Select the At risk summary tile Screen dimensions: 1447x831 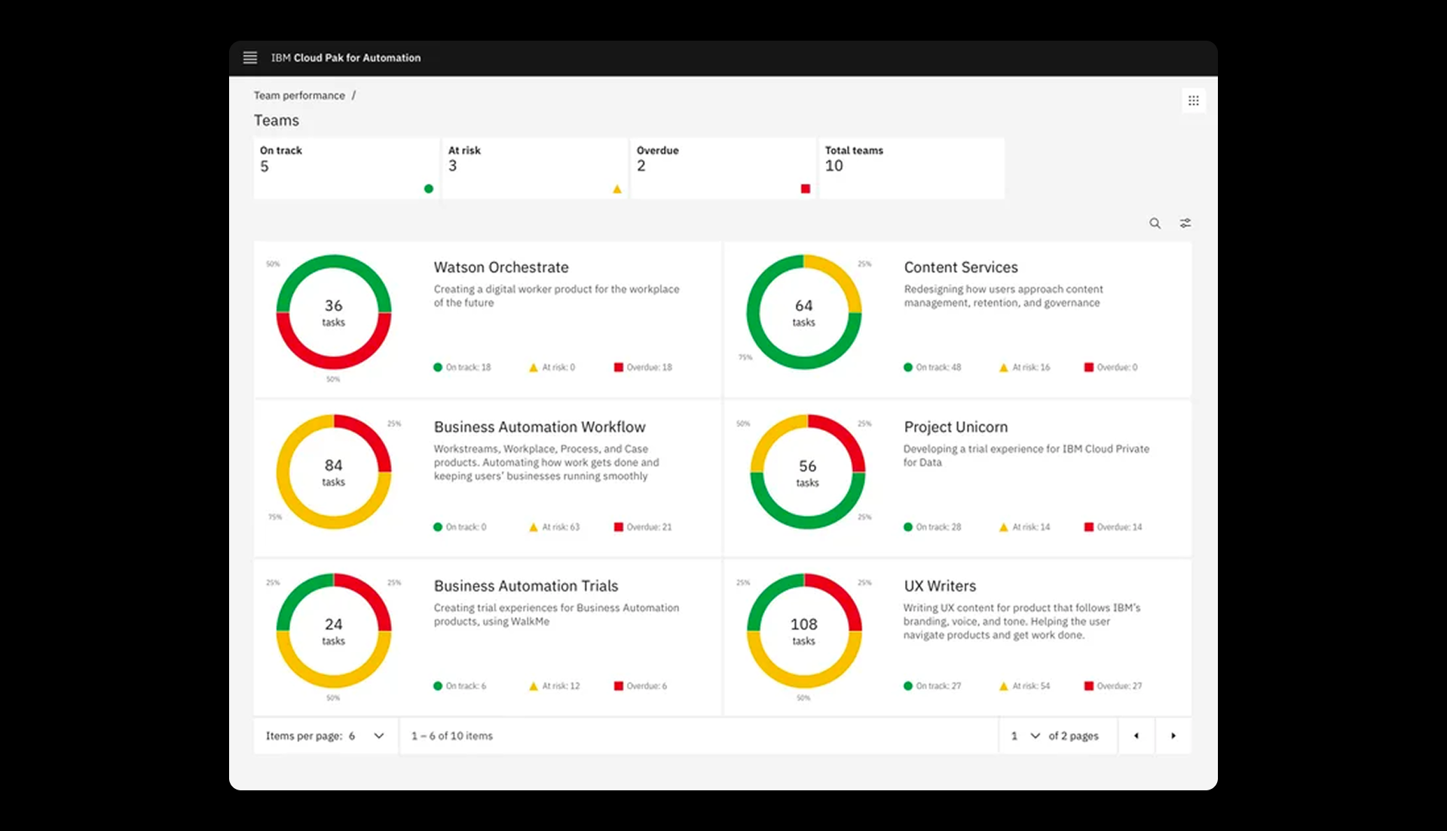(x=535, y=168)
